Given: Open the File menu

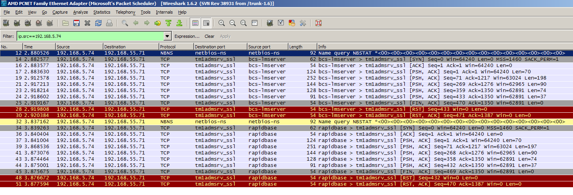Looking at the screenshot, I should click(x=7, y=12).
